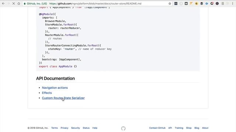
Task: Open the Security footer link
Action: [75, 128]
